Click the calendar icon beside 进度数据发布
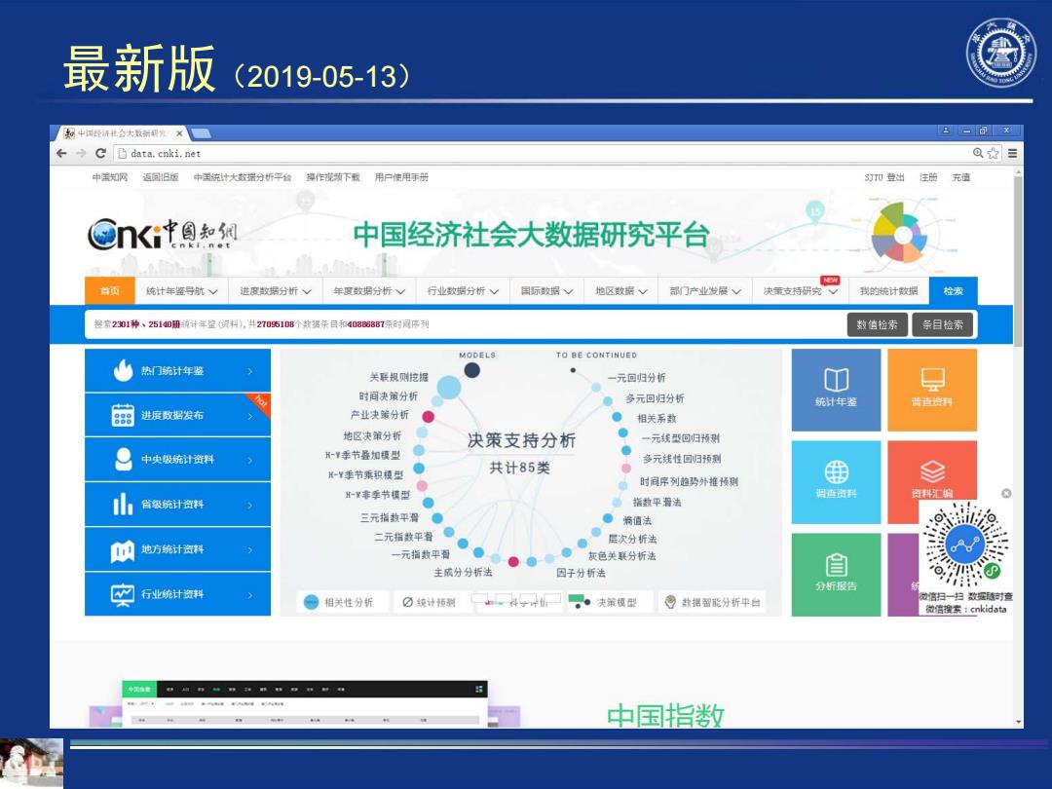This screenshot has width=1052, height=789. (x=123, y=415)
